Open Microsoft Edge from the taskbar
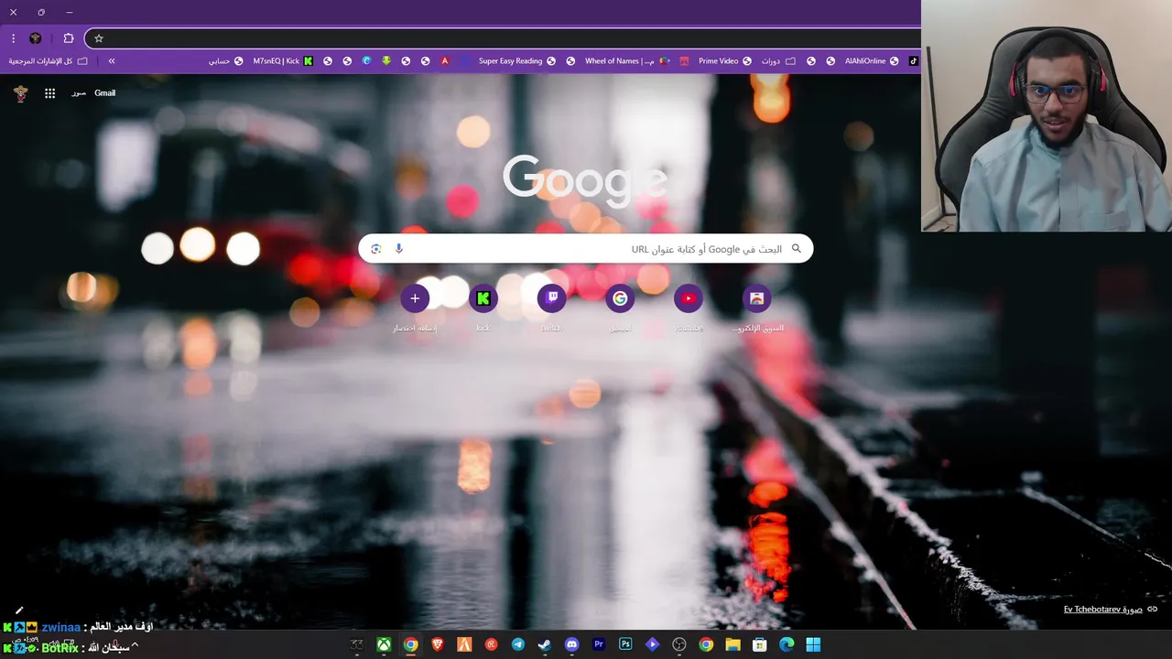The height and width of the screenshot is (659, 1172). point(787,644)
